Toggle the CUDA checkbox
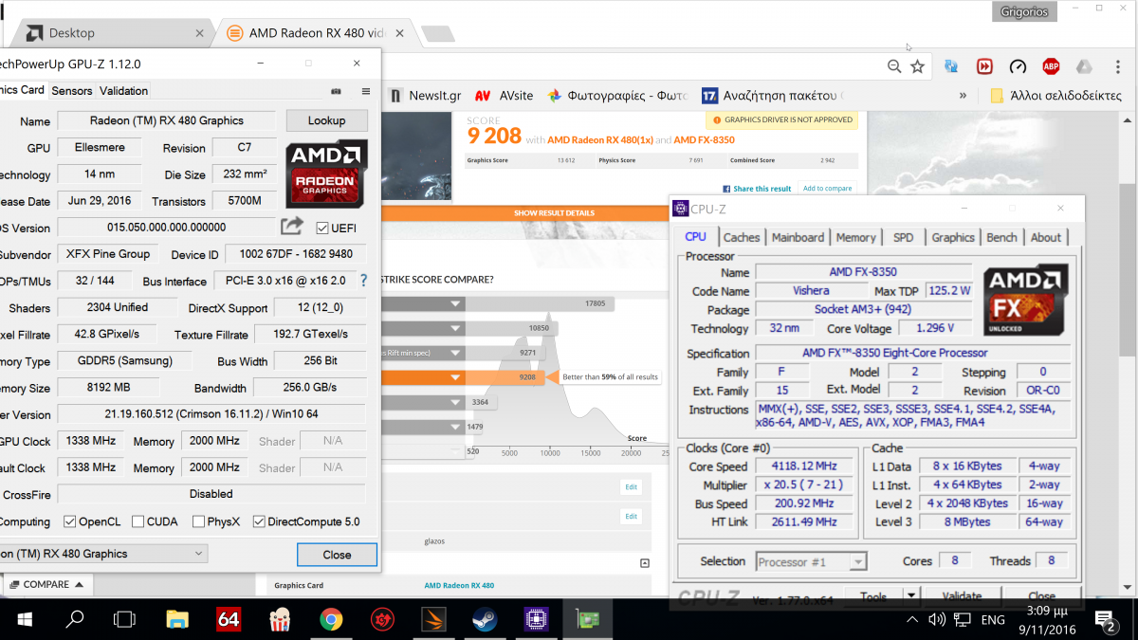The width and height of the screenshot is (1138, 640). [x=138, y=521]
